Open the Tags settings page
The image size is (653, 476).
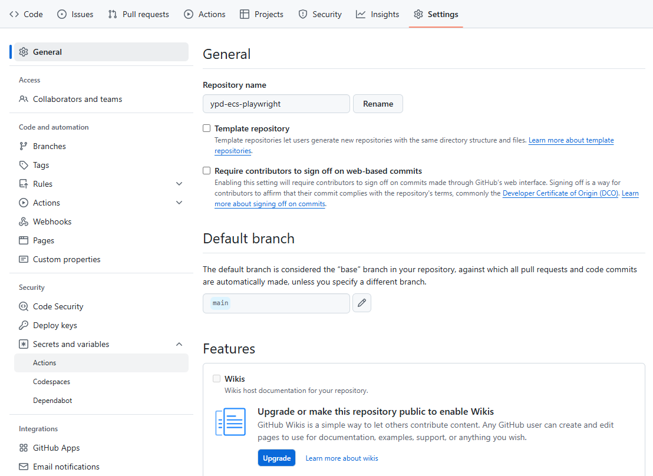101,165
